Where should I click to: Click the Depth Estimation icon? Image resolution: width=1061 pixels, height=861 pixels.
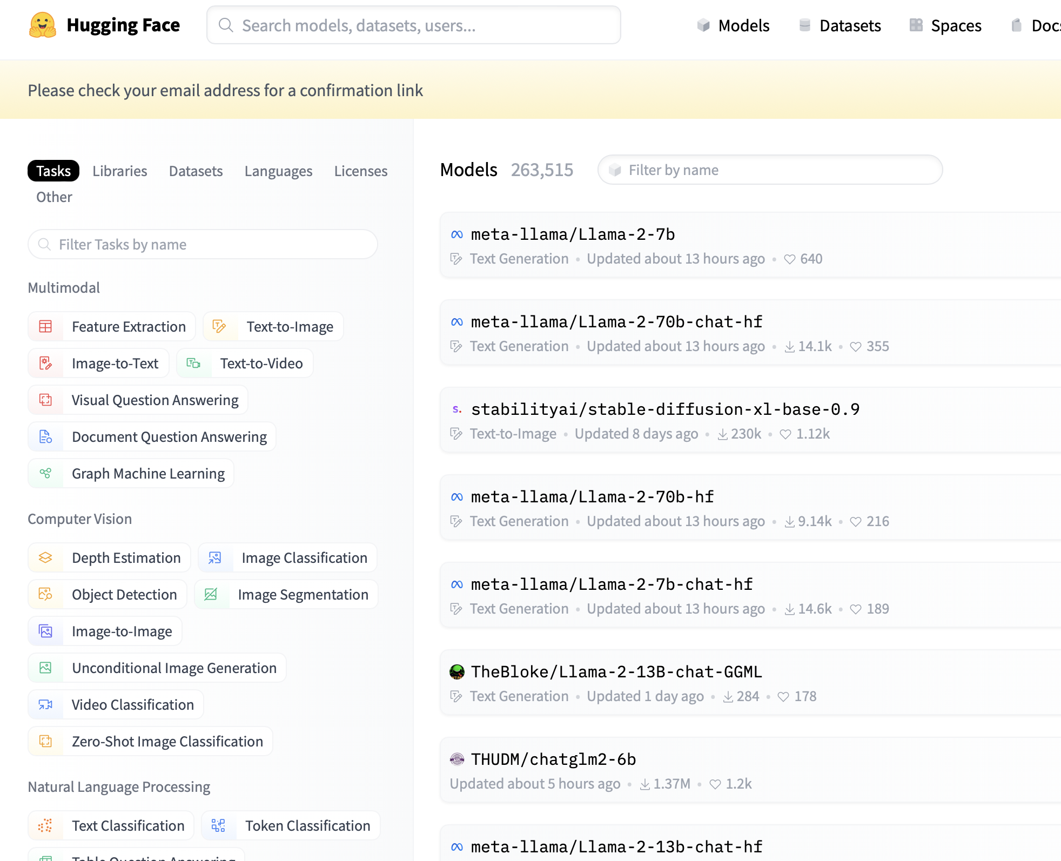45,558
